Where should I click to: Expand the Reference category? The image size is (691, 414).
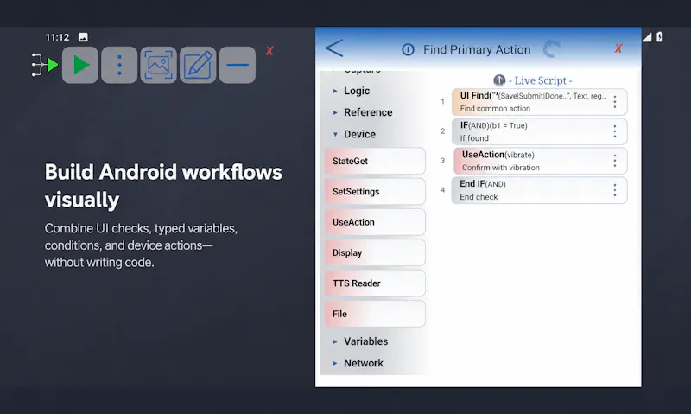362,112
